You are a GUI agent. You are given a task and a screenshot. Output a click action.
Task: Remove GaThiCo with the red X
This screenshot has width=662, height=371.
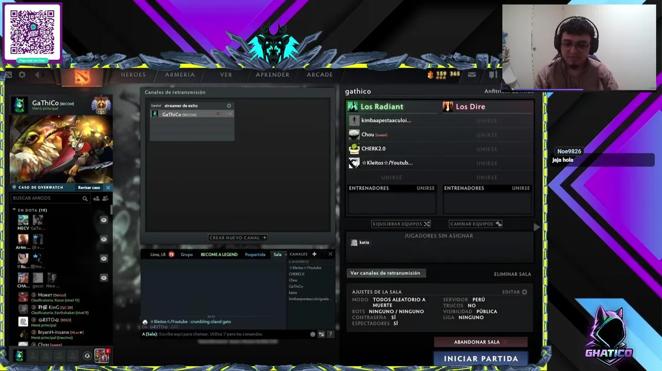click(x=218, y=114)
